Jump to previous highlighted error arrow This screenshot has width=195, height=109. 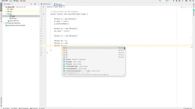click(189, 7)
